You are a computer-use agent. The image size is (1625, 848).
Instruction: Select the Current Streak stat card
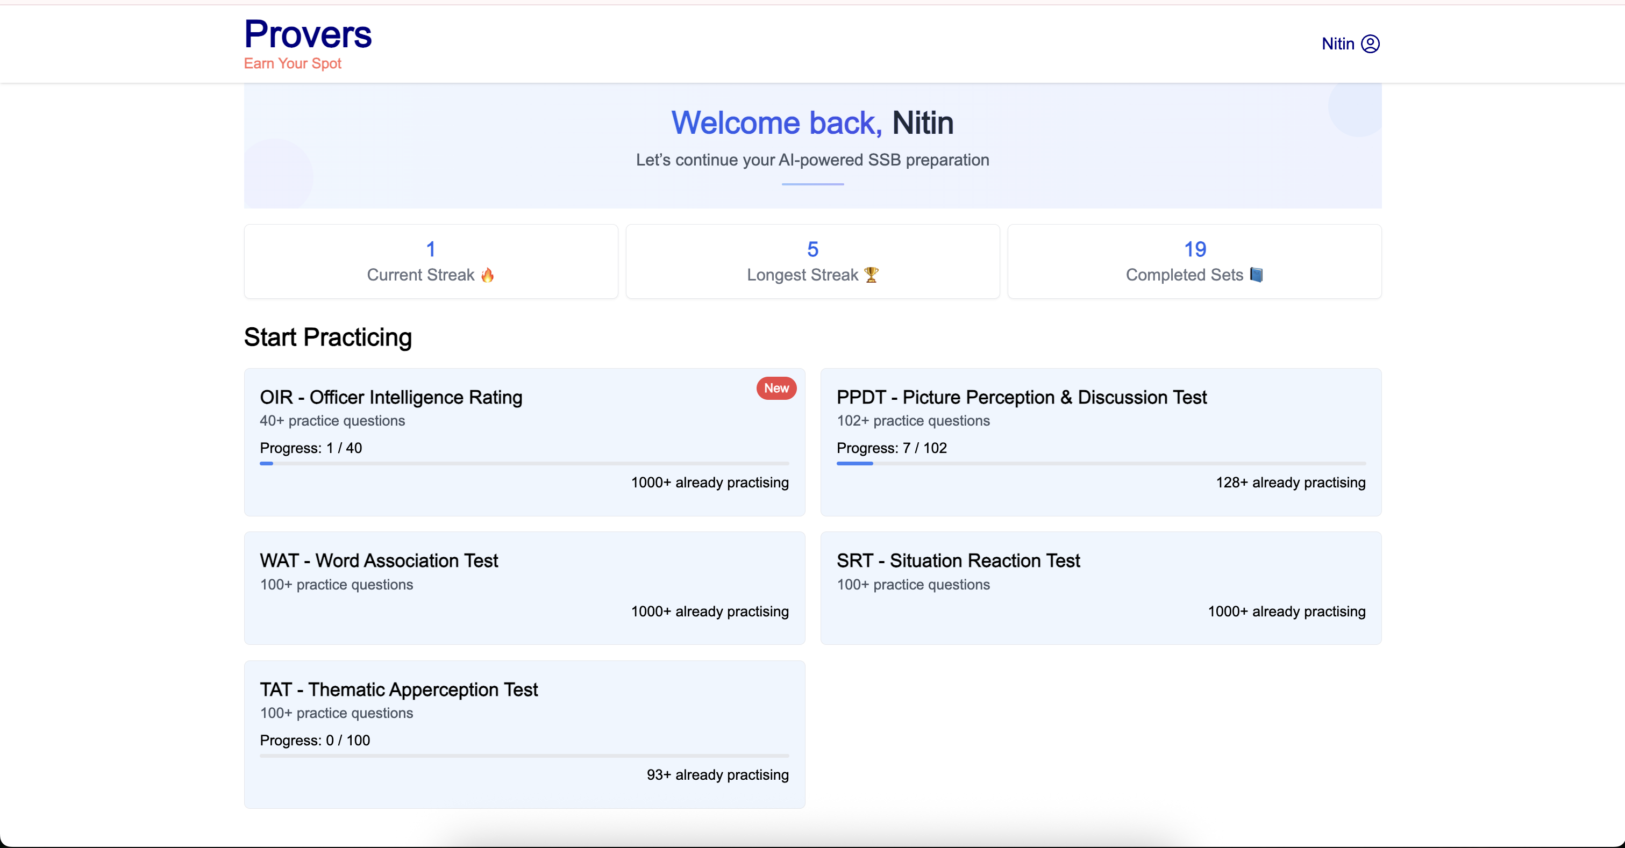[431, 261]
